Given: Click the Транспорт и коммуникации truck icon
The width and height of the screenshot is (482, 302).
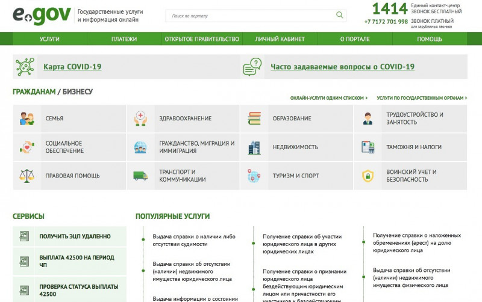Looking at the screenshot, I should tap(140, 176).
